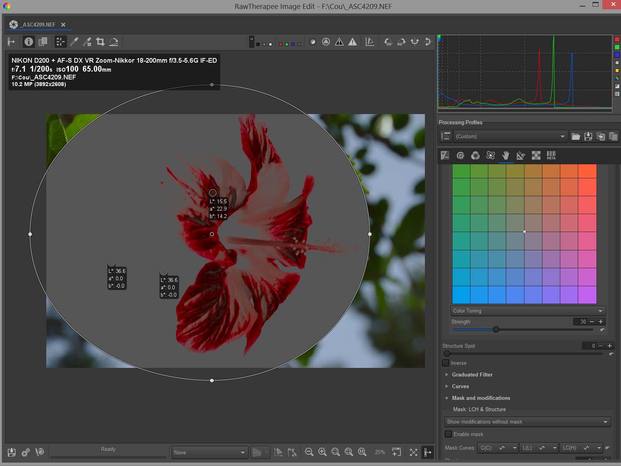Expand the Graduated Filter section
Image resolution: width=621 pixels, height=466 pixels.
tap(472, 375)
